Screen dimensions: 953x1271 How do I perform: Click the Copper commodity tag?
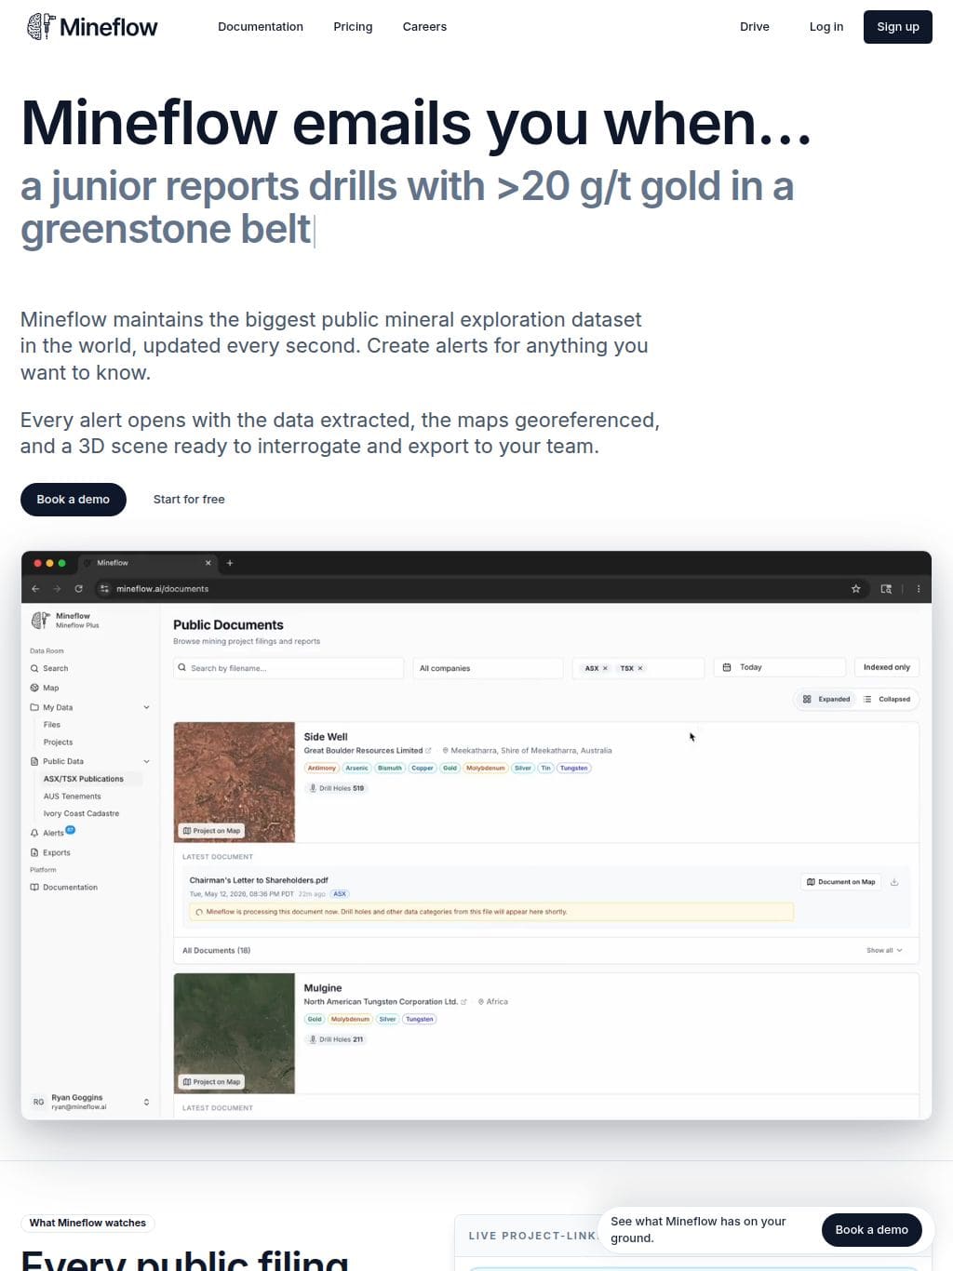423,769
